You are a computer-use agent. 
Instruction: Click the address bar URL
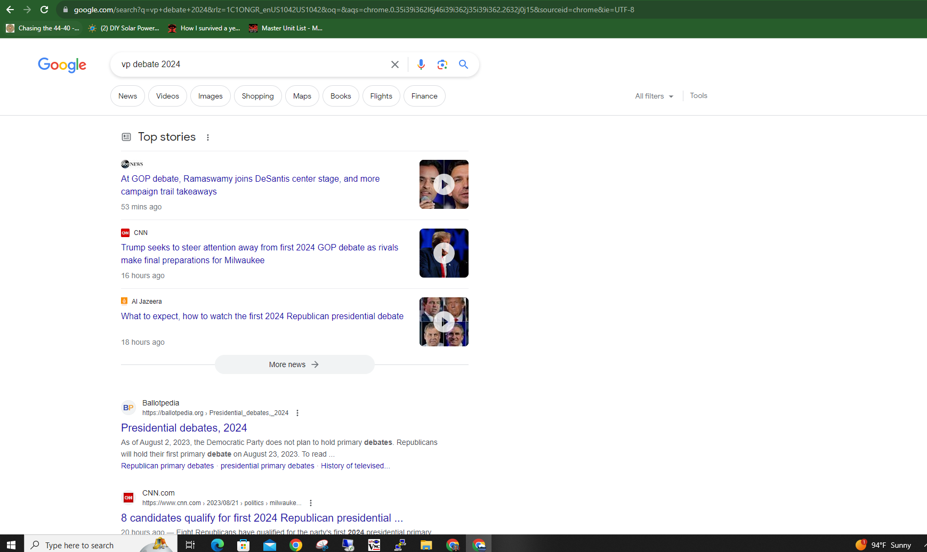pos(353,10)
